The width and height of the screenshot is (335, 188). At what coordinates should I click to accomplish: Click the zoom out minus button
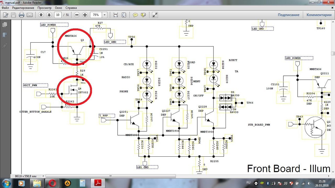click(x=77, y=15)
